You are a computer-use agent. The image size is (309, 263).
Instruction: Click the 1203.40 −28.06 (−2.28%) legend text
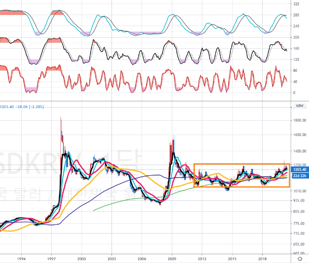[22, 107]
